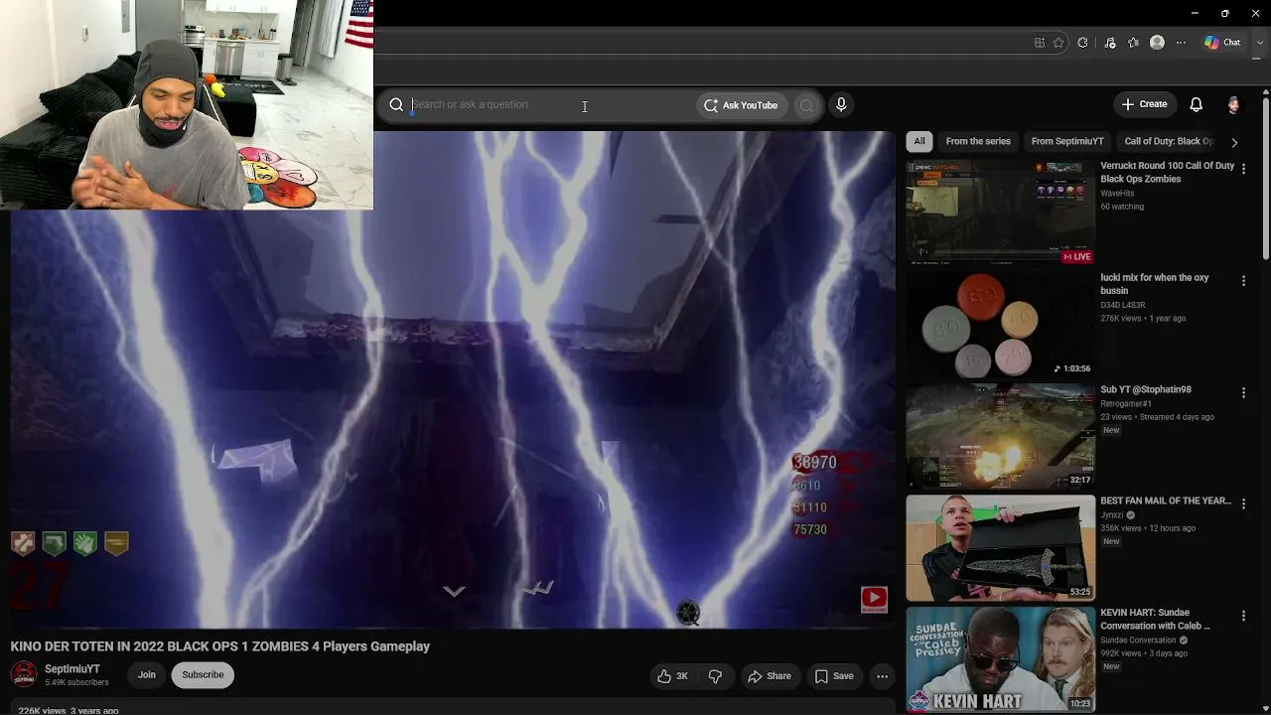
Task: Add this page to browser favorites
Action: click(1059, 43)
